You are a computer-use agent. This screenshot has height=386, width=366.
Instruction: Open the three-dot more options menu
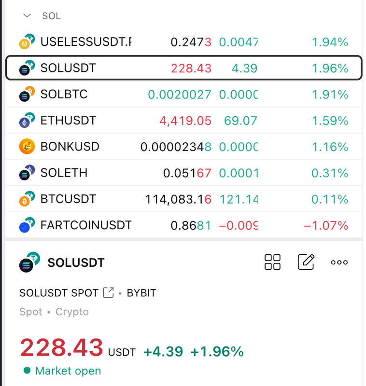339,262
